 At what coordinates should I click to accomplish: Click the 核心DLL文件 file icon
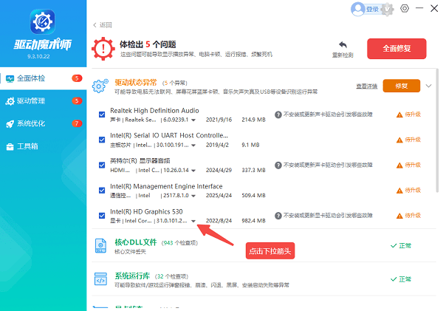100,245
